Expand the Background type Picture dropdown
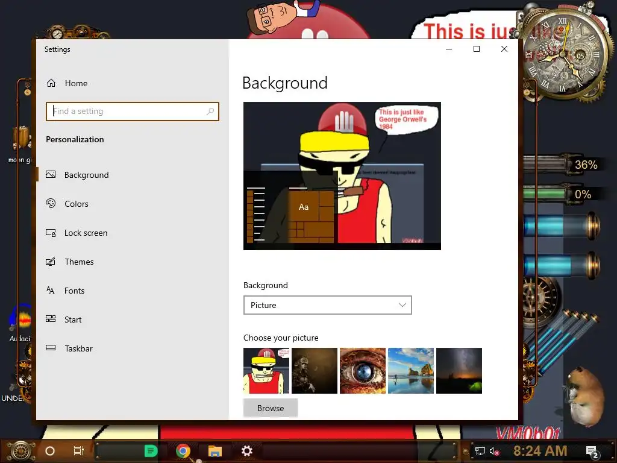617x463 pixels. (327, 305)
